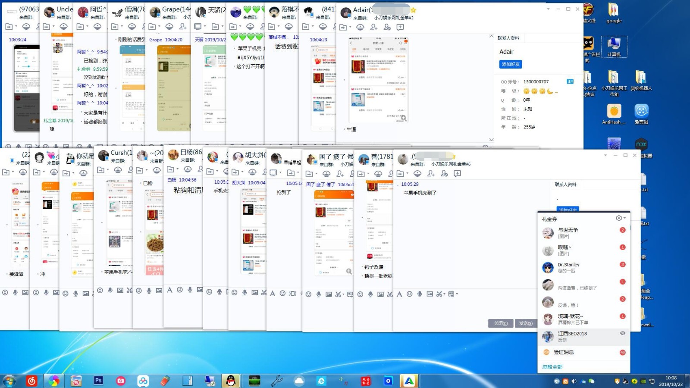Click the block contact icon in Adair's chat toolbar
Viewport: 690px width, 388px height.
(387, 27)
